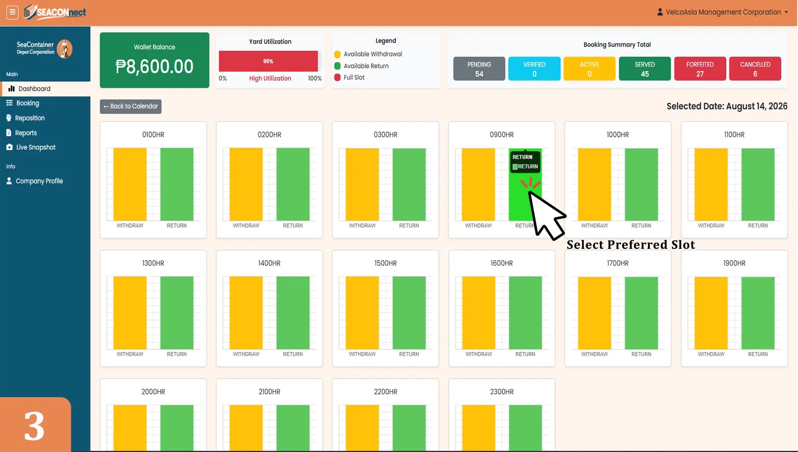This screenshot has width=798, height=452.
Task: Select the 0100HR return bar
Action: click(x=177, y=184)
